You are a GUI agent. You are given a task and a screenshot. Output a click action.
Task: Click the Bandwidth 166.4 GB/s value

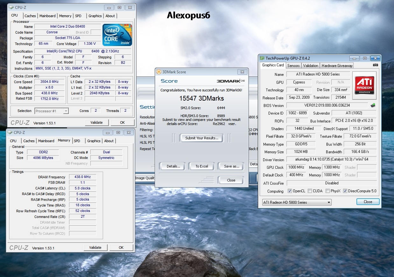point(361,152)
